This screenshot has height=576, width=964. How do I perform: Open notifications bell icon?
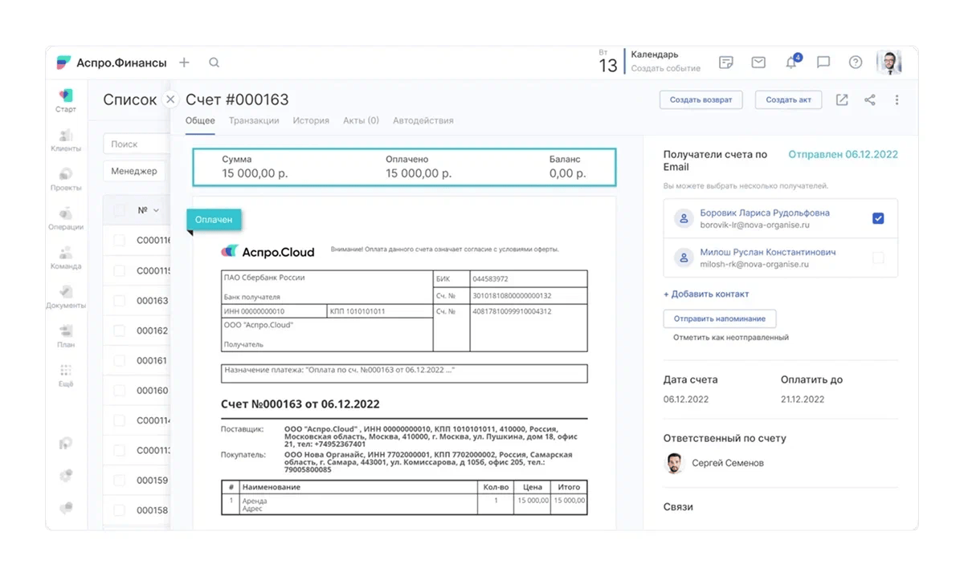(791, 63)
